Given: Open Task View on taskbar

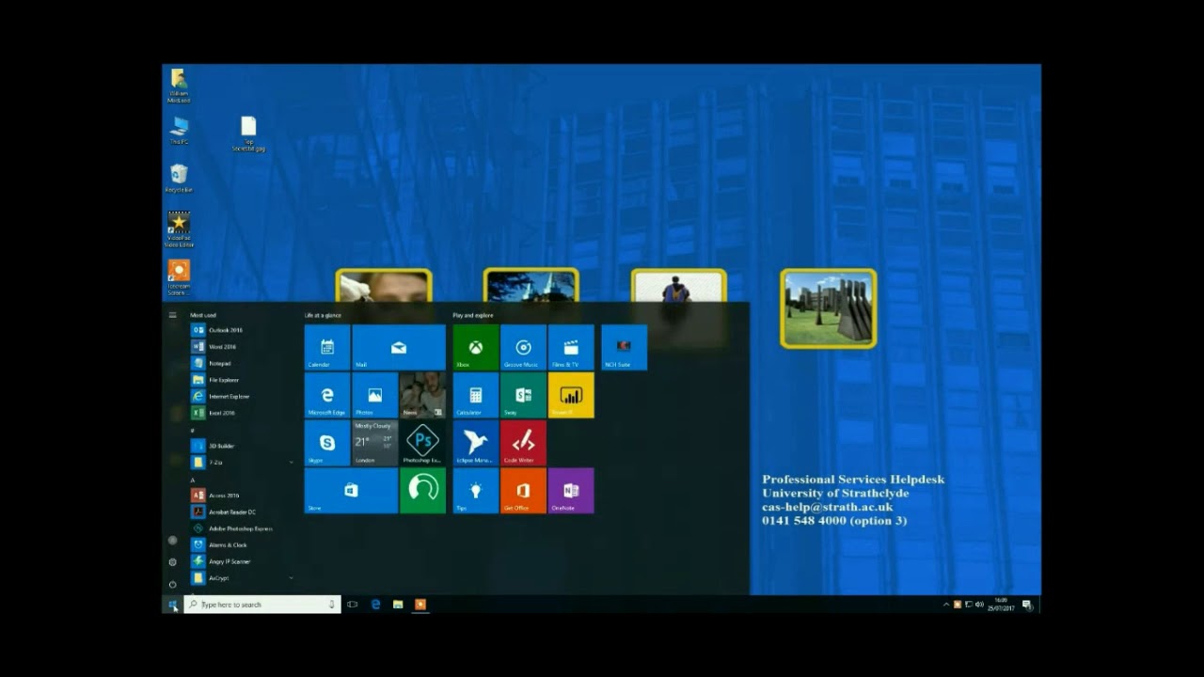Looking at the screenshot, I should click(x=353, y=605).
